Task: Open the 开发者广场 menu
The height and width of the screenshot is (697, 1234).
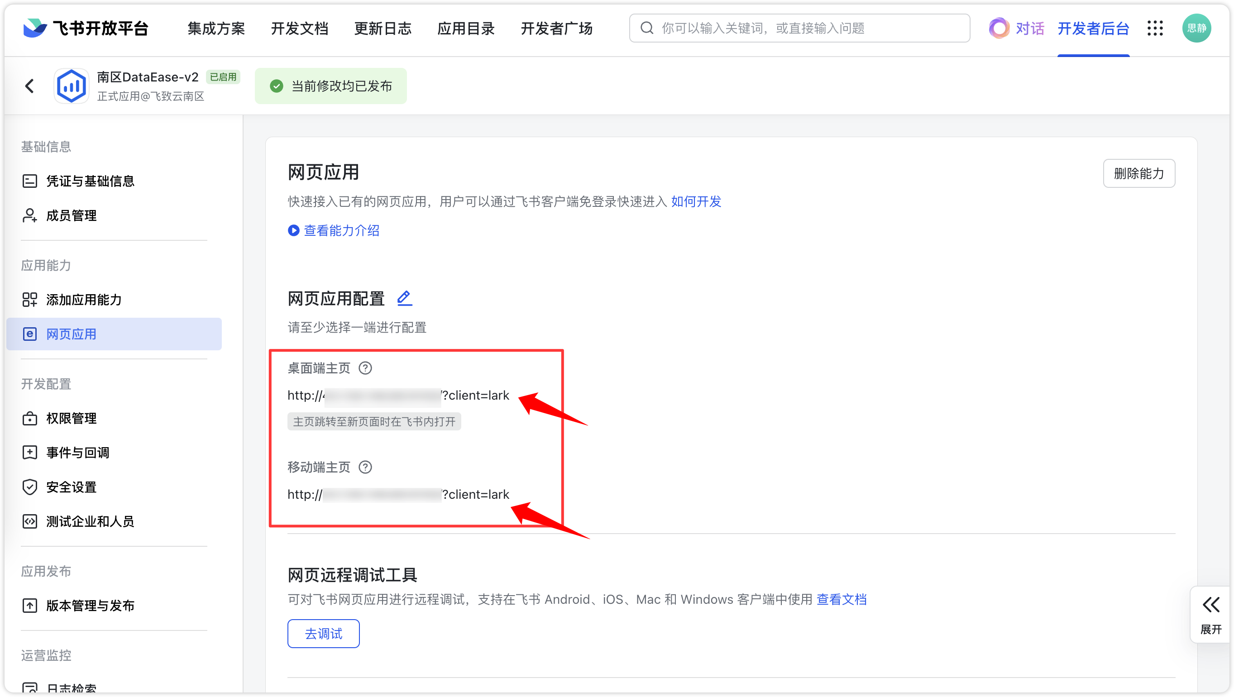Action: pyautogui.click(x=557, y=28)
